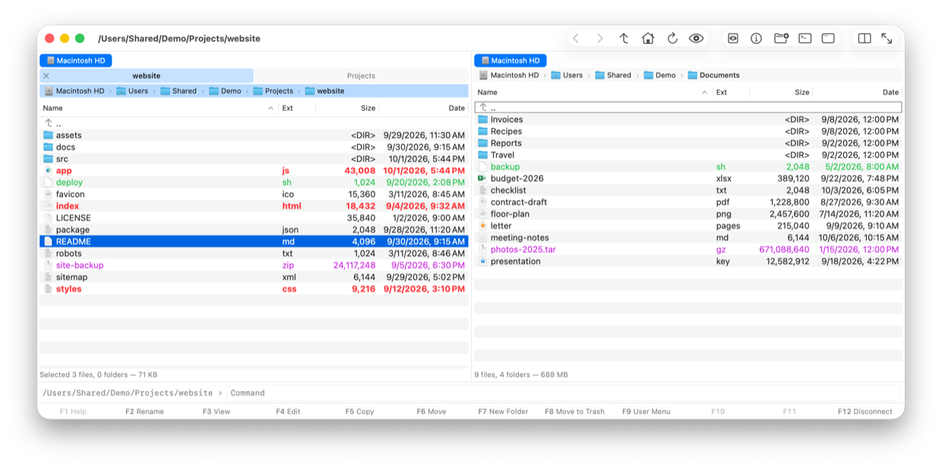The height and width of the screenshot is (468, 942).
Task: Sort the left pane by Ext column
Action: click(x=297, y=108)
